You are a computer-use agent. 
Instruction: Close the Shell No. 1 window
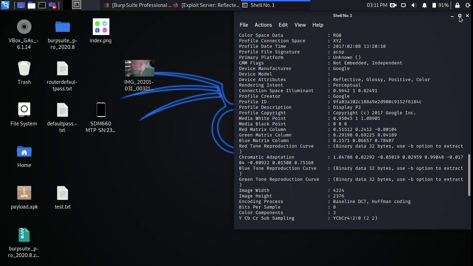[x=467, y=16]
